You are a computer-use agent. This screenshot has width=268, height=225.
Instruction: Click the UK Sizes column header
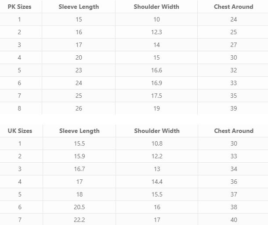tap(20, 131)
